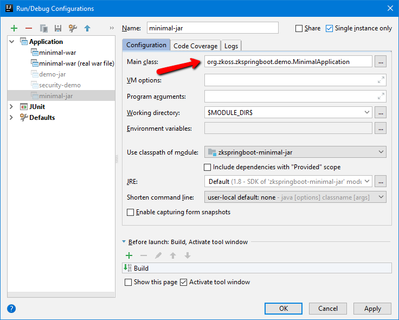The width and height of the screenshot is (399, 320).
Task: Expand the VM options field
Action: (x=381, y=80)
